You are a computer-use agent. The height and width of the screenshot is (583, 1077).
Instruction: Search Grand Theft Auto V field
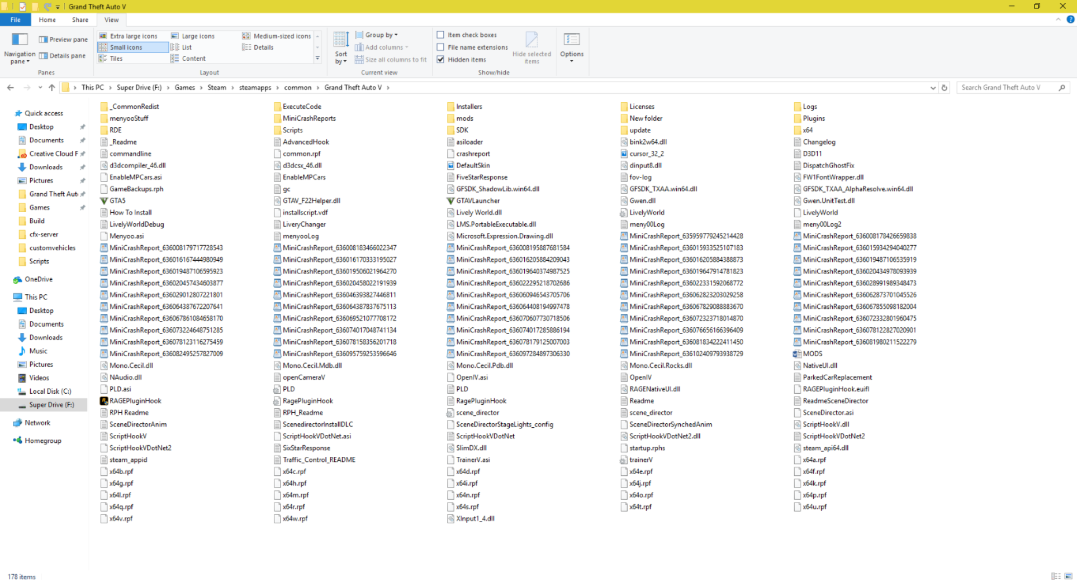(x=1012, y=88)
